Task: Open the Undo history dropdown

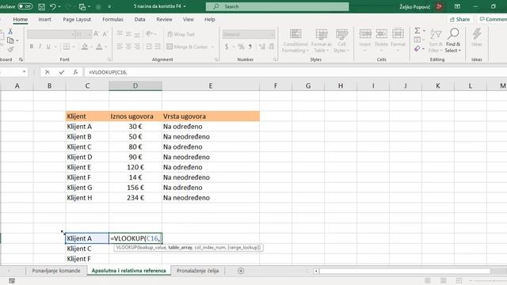Action: (59, 6)
